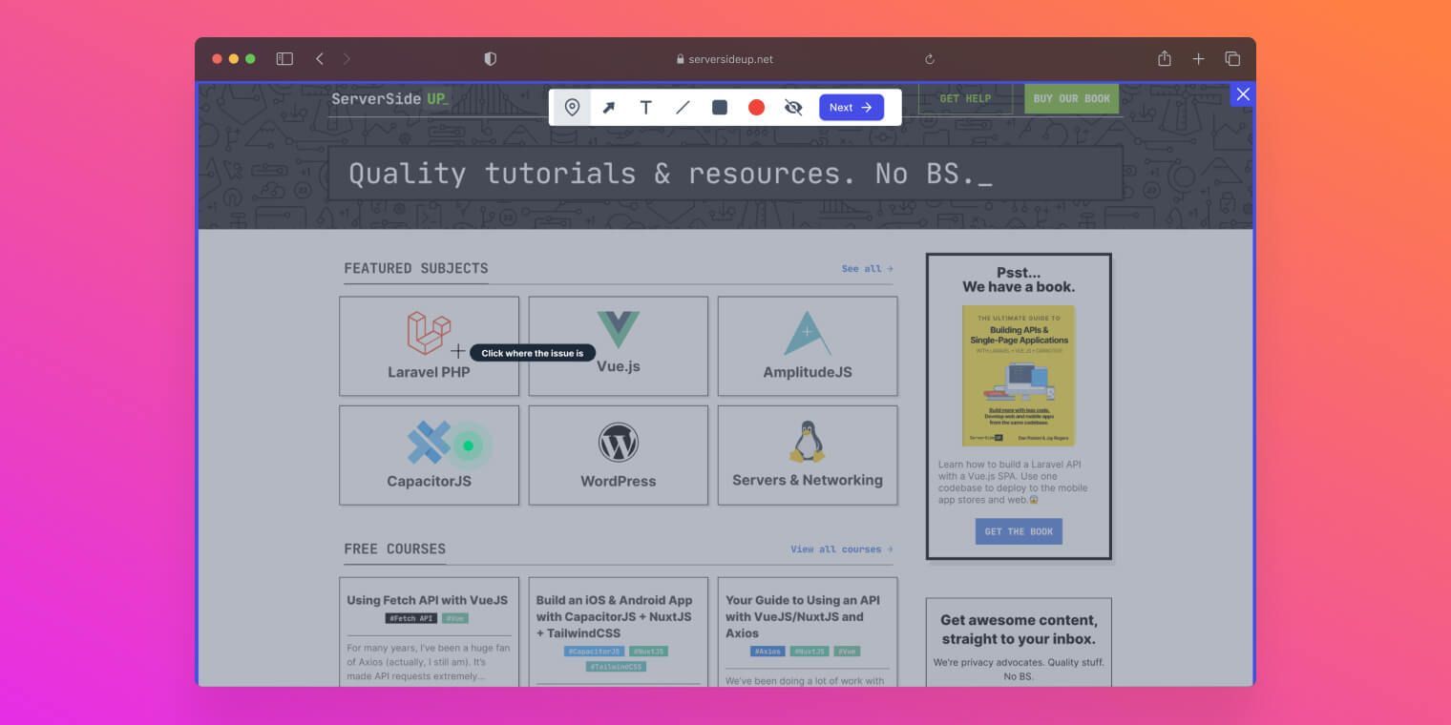Toggle the hide/blur eye tool

[793, 108]
